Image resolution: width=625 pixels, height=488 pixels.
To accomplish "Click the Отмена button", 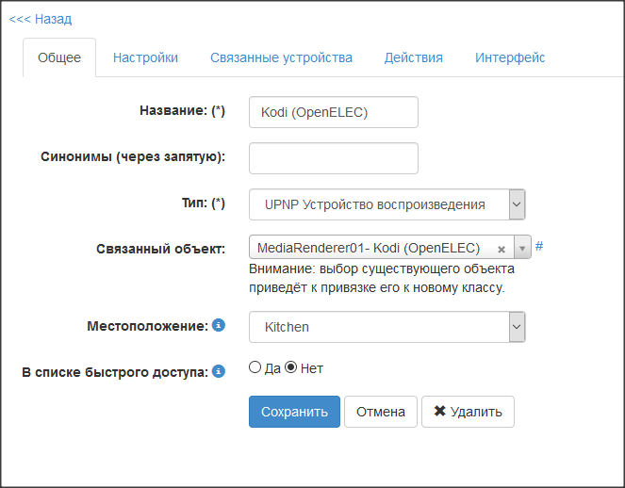I will pos(381,412).
